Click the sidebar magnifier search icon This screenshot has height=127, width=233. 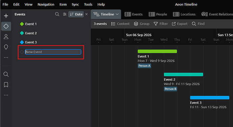tap(6, 74)
